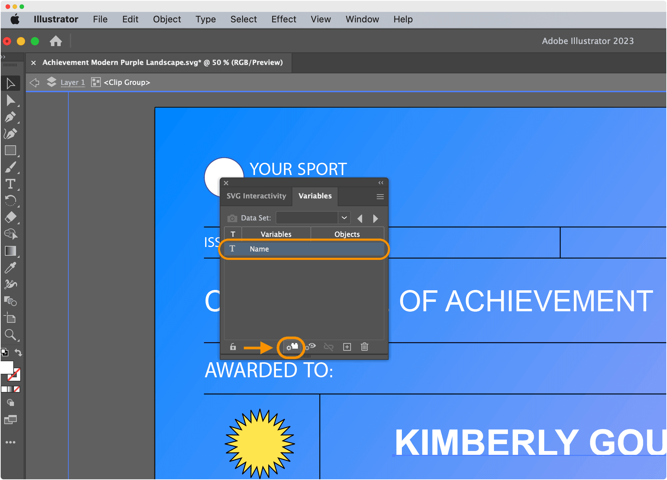Select the Eyedropper tool
Screen dimensions: 667x480
coord(10,268)
